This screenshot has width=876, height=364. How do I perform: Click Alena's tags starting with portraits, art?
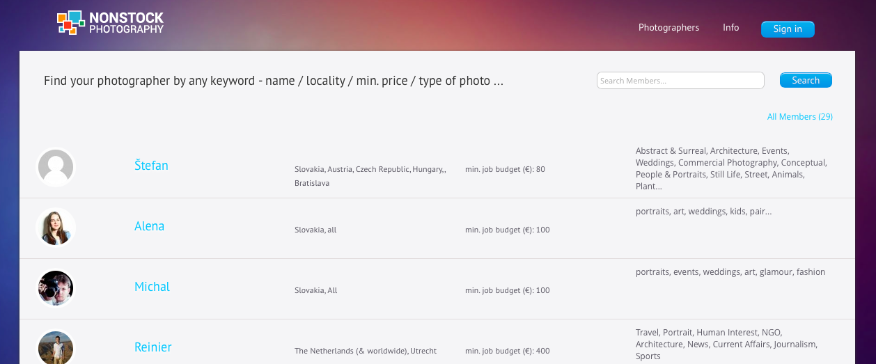tap(703, 212)
